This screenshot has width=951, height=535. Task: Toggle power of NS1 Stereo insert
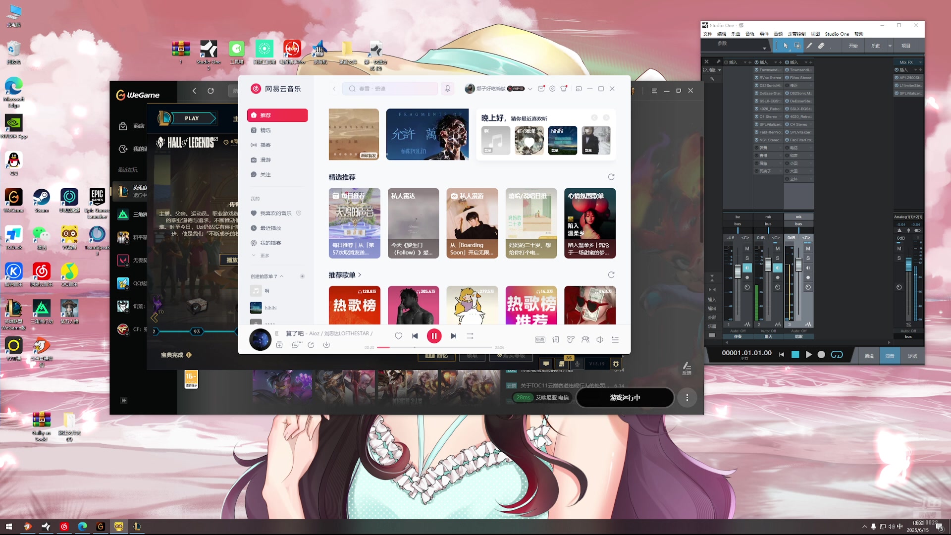tap(756, 140)
